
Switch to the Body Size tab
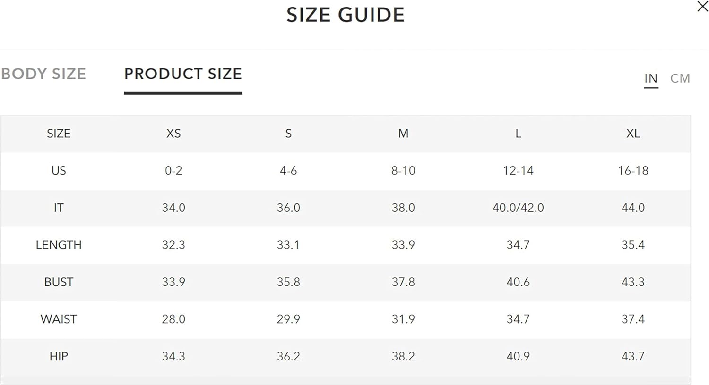tap(43, 74)
